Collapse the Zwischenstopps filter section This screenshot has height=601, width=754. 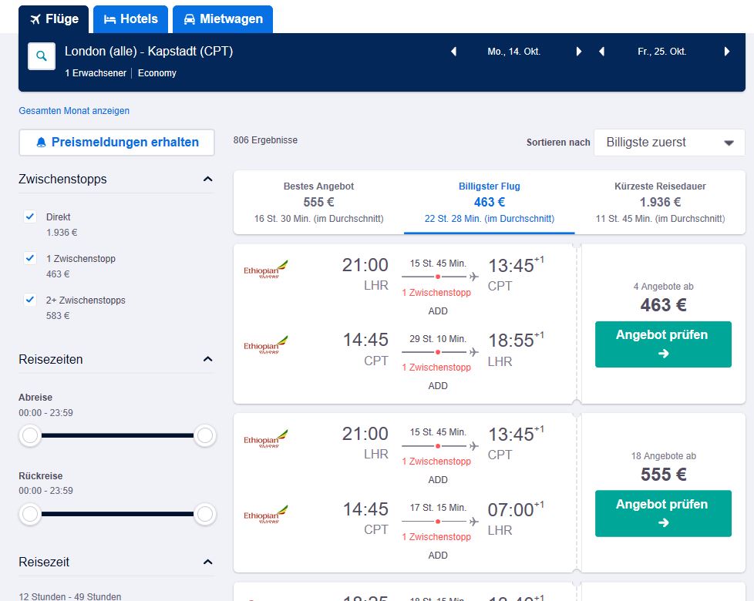tap(207, 180)
